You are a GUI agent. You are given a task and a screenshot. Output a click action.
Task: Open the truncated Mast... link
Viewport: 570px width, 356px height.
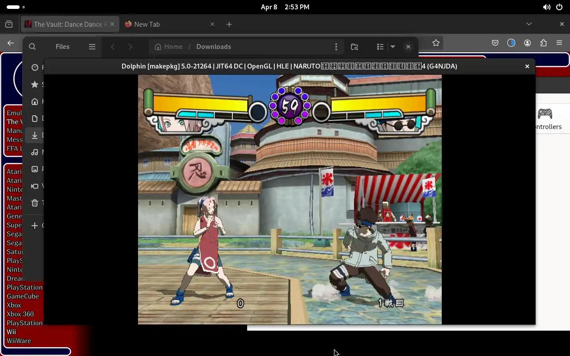point(14,198)
